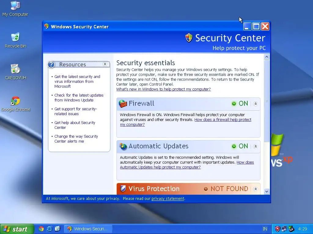Open How does a firewall help protect link
The image size is (313, 234).
pos(223,119)
